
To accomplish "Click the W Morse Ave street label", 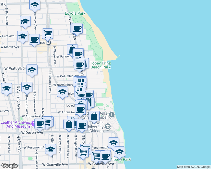I will point(10,47).
